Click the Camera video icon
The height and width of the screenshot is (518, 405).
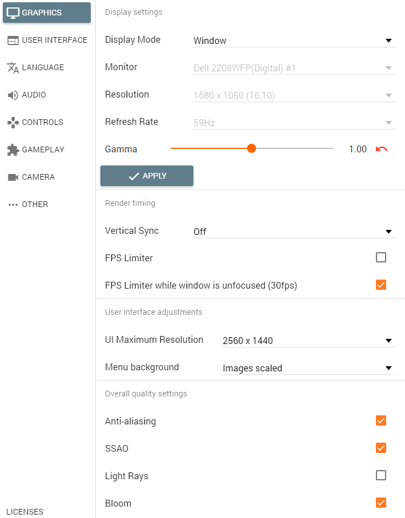[13, 177]
